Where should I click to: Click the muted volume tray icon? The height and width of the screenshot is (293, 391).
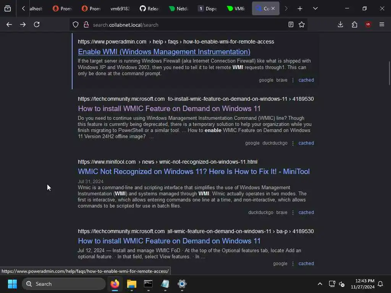(342, 284)
